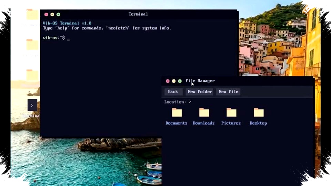Open the Documents folder icon in File Manager
The image size is (331, 186).
click(x=177, y=113)
